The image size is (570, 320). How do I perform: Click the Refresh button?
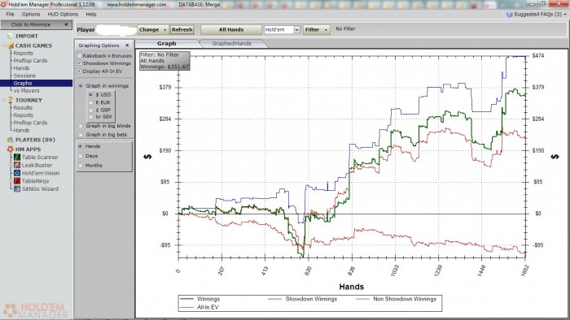coord(182,30)
